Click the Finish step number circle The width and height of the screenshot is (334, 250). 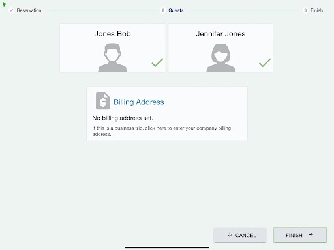coord(305,10)
